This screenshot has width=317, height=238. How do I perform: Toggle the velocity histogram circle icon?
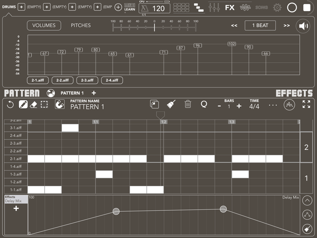tap(289, 105)
